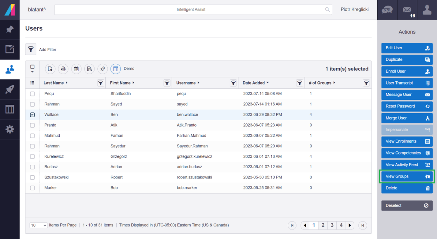Open the columns layout sidebar icon
Viewport: 437px width, 239px height.
(10, 109)
